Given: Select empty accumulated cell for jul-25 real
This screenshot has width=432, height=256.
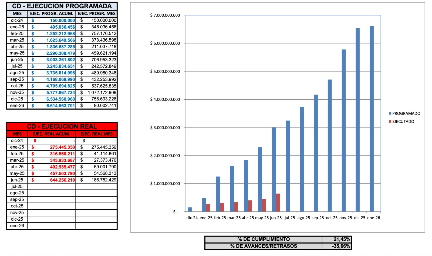Looking at the screenshot, I should point(52,186).
